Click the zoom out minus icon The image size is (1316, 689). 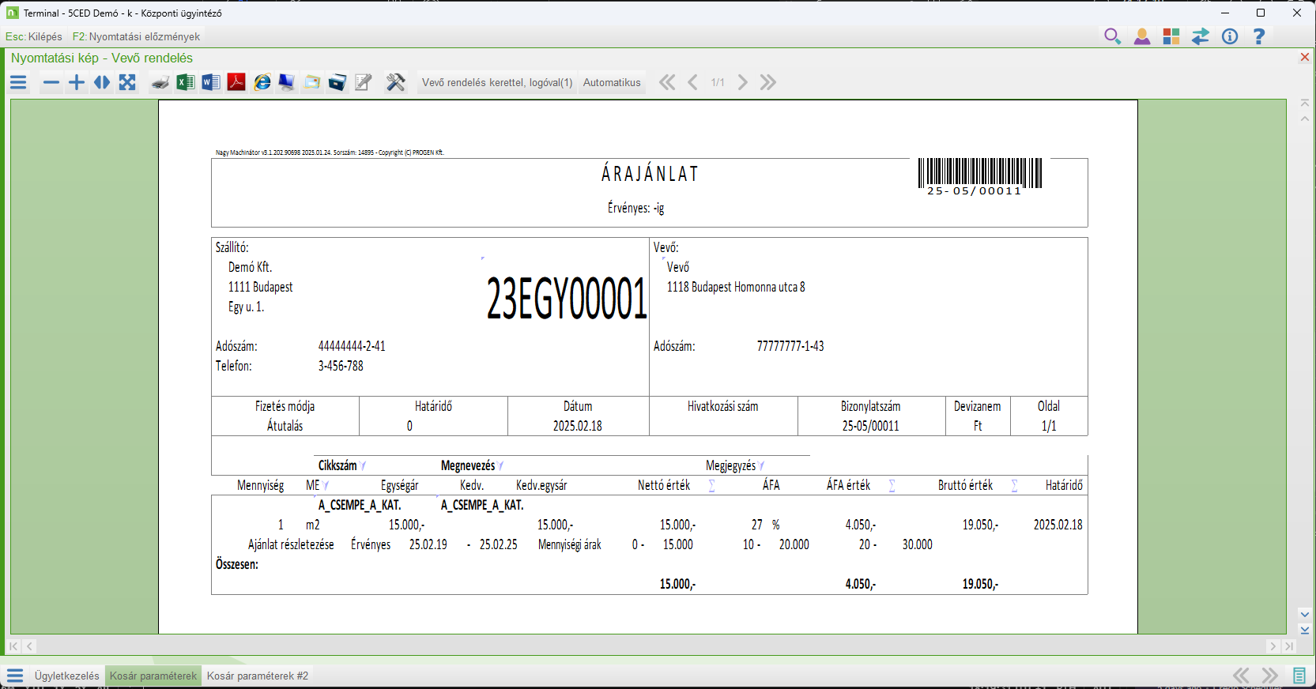click(x=51, y=83)
